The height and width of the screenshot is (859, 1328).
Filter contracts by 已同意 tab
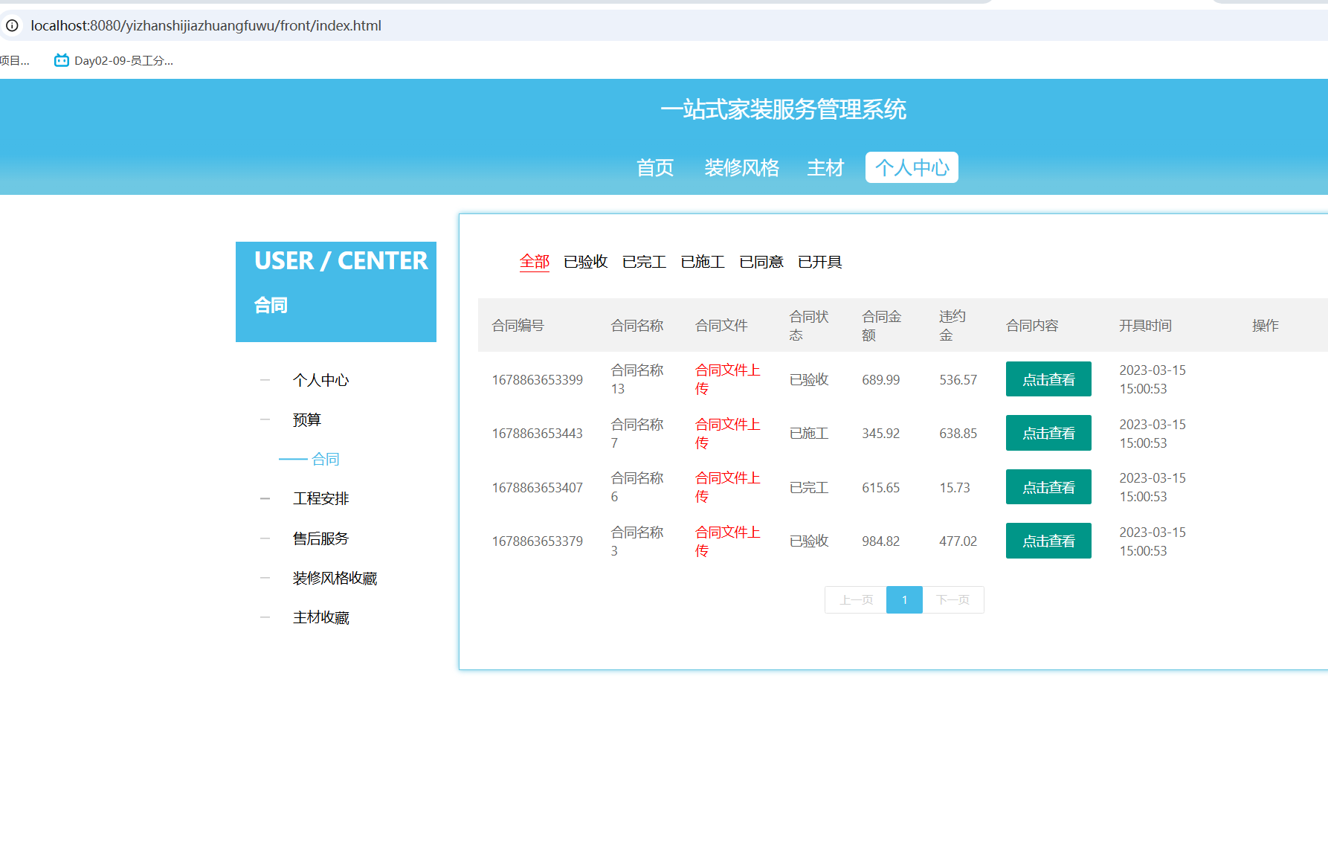pos(761,262)
